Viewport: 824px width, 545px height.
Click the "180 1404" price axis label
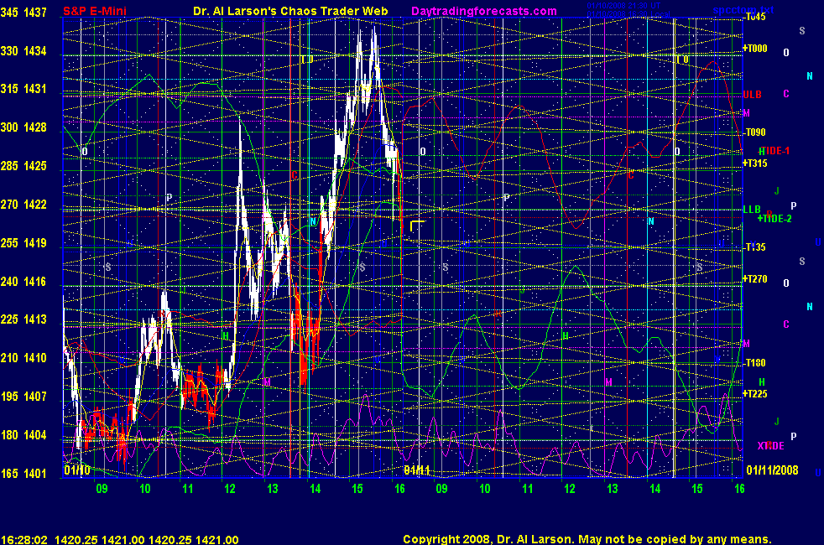(x=23, y=434)
